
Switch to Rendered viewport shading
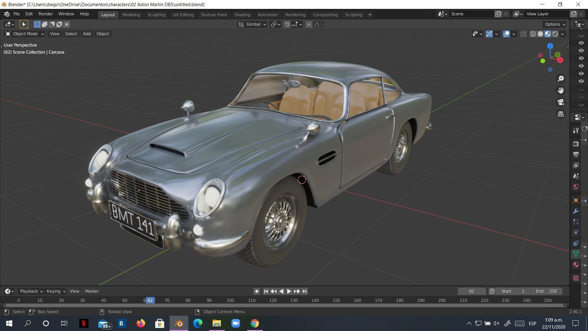[x=555, y=34]
